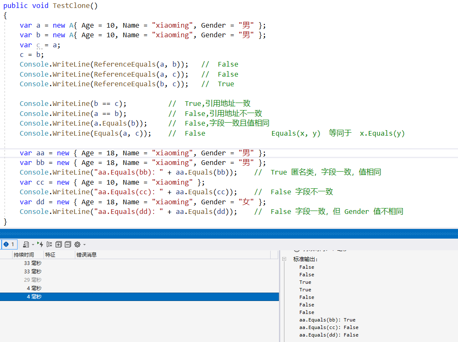The image size is (458, 342).
Task: Click the aa.Equals(cc): False output line
Action: tap(329, 327)
